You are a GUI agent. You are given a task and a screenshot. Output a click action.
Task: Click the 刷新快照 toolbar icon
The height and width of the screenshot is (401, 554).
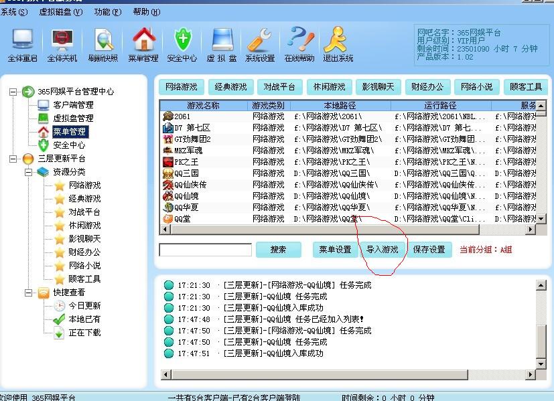pyautogui.click(x=103, y=44)
